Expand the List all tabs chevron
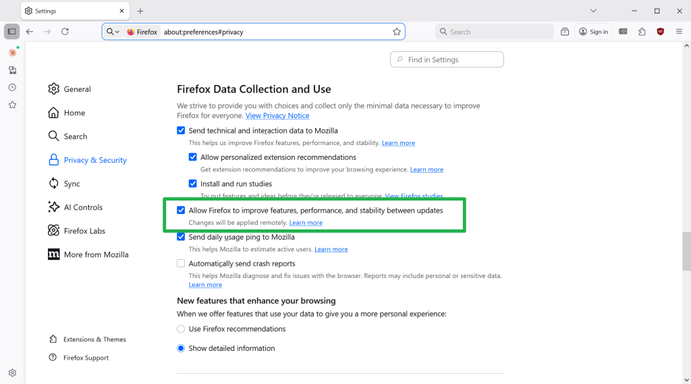The width and height of the screenshot is (691, 384). coord(593,11)
